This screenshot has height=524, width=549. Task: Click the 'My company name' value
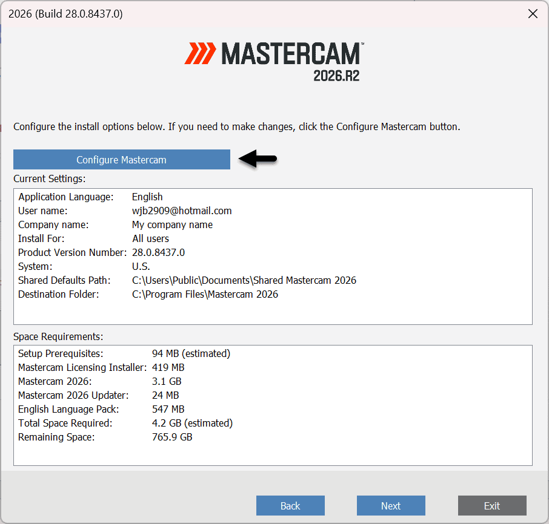coord(172,224)
